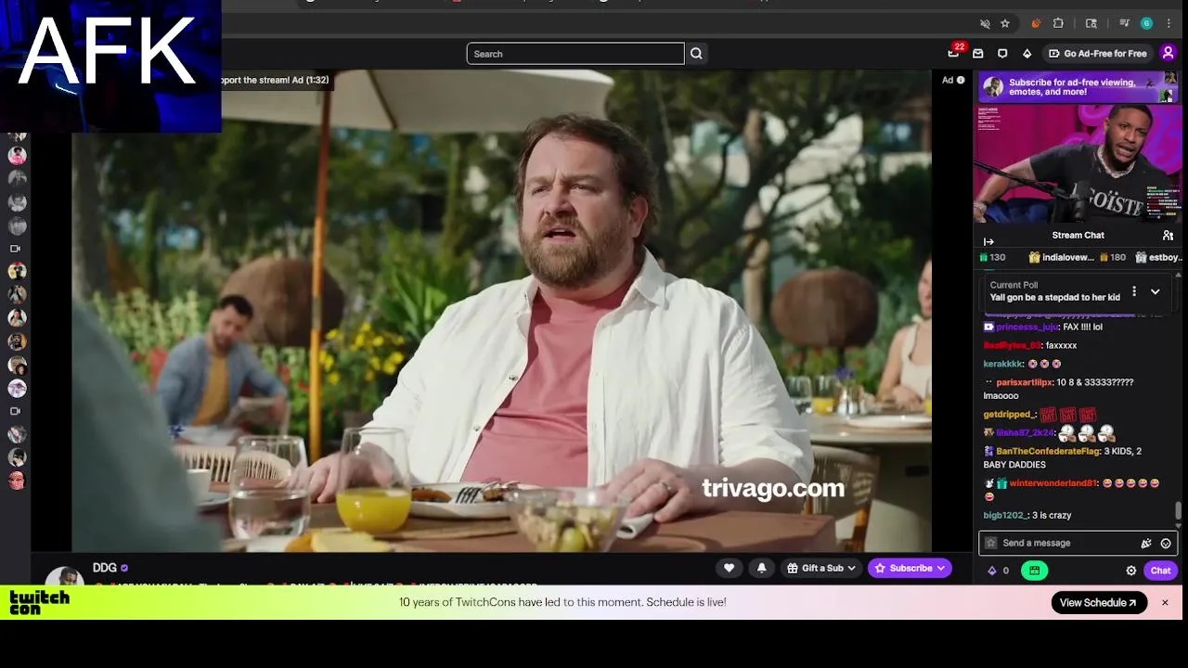
Task: Click View Schedule on TwitchCon banner
Action: point(1098,602)
